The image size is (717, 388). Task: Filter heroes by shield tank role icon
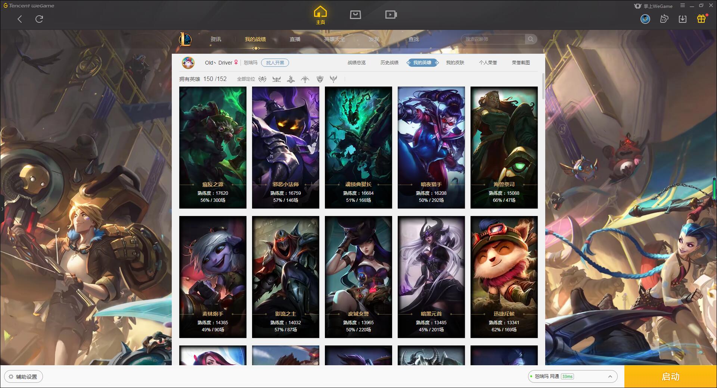coord(320,79)
